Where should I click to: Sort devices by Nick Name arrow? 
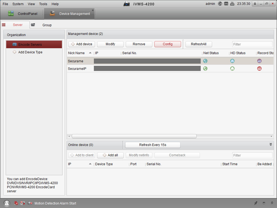click(90, 53)
